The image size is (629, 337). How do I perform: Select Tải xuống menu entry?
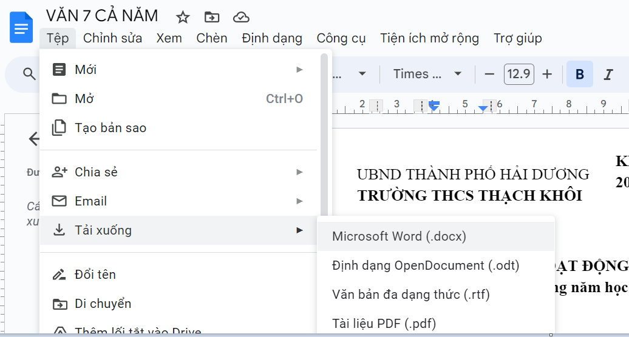point(178,230)
